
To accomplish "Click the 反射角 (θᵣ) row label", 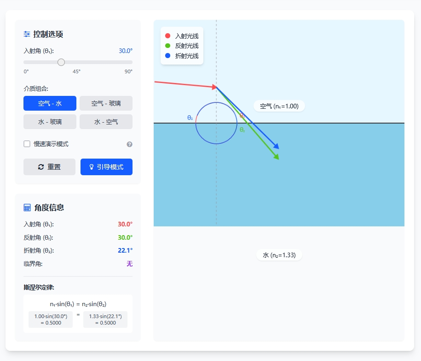I will (x=38, y=238).
